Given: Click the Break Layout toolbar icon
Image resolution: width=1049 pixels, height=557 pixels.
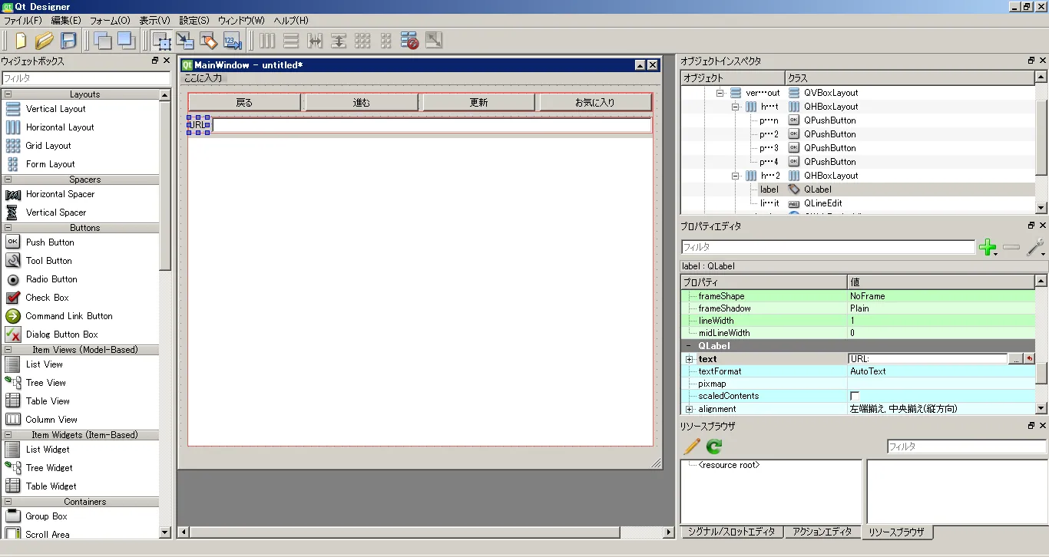Looking at the screenshot, I should click(409, 41).
